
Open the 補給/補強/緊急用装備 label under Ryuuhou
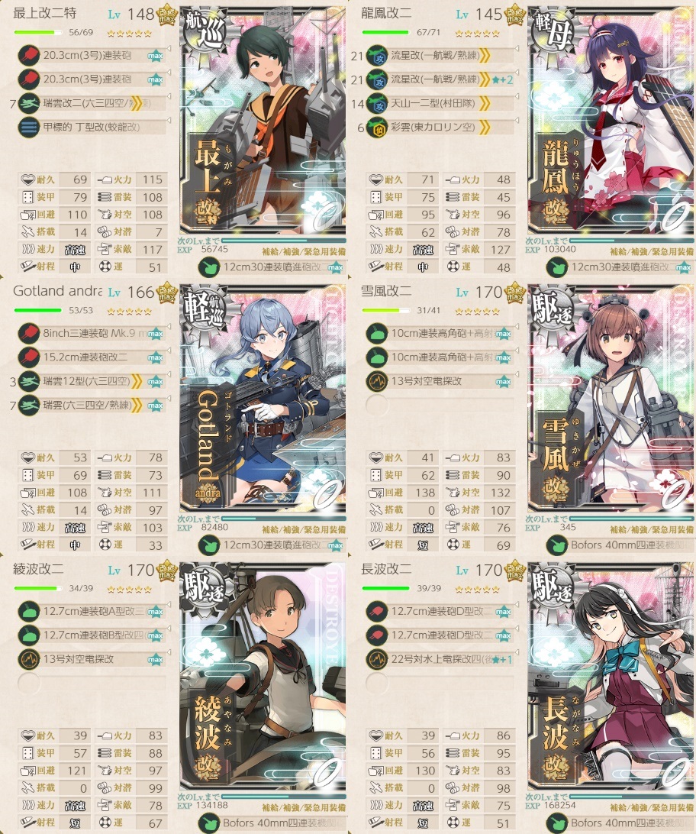pyautogui.click(x=652, y=251)
